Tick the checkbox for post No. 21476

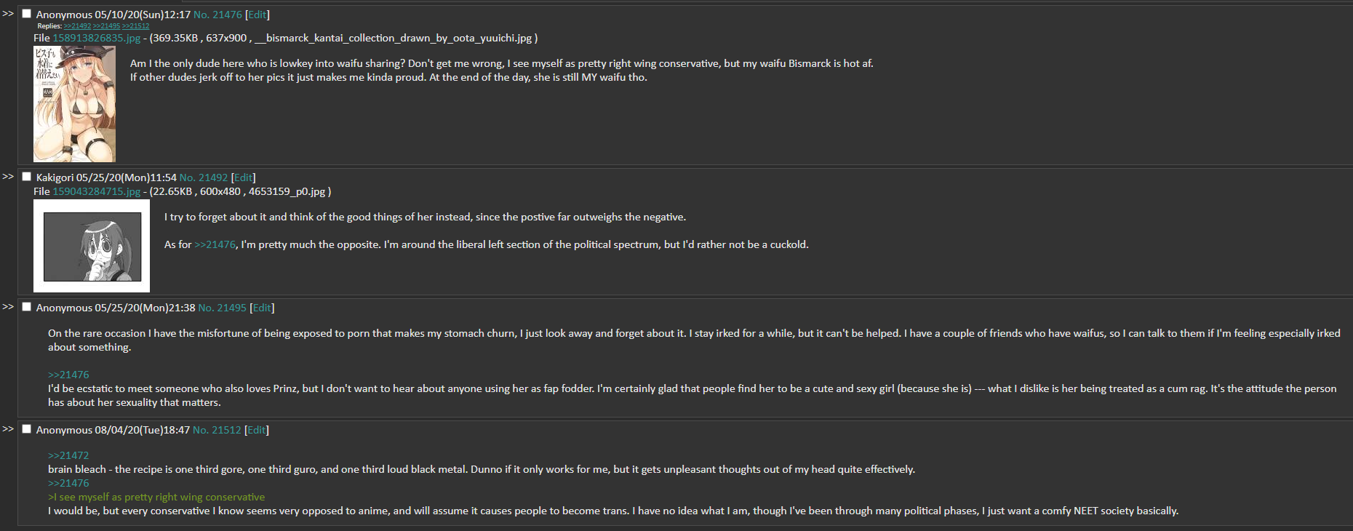pos(27,14)
